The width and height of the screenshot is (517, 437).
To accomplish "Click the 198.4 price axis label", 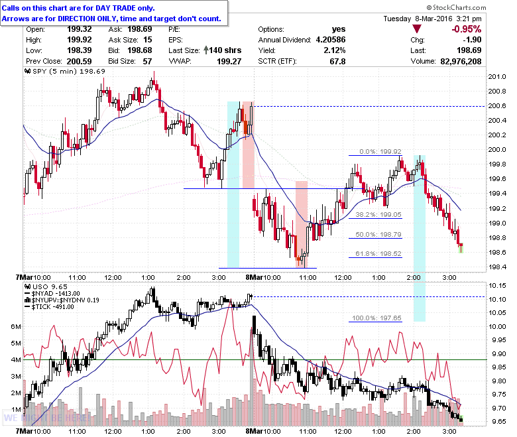I will 497,267.
